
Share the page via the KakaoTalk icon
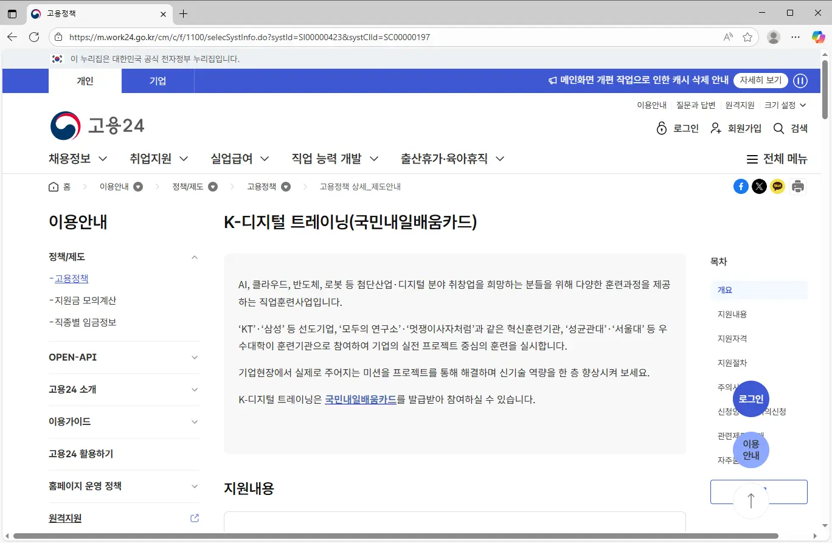778,186
